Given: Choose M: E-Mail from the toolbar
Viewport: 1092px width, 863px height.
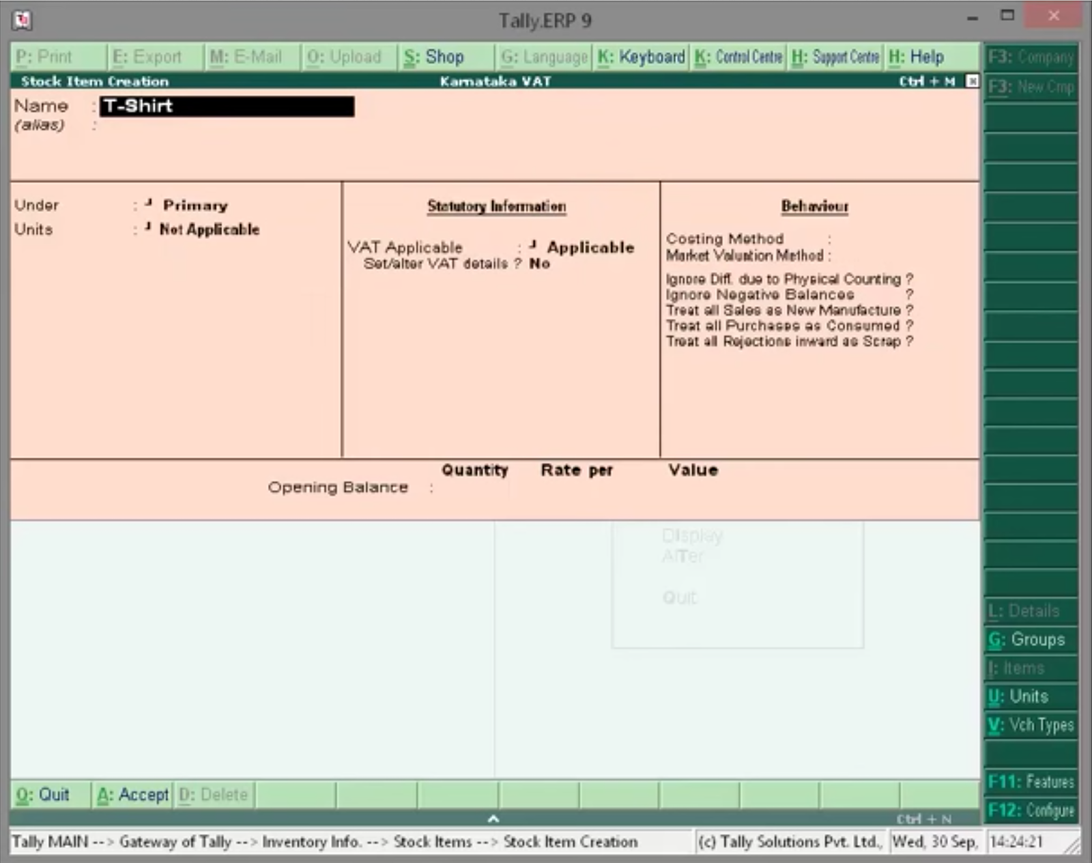Looking at the screenshot, I should (253, 57).
